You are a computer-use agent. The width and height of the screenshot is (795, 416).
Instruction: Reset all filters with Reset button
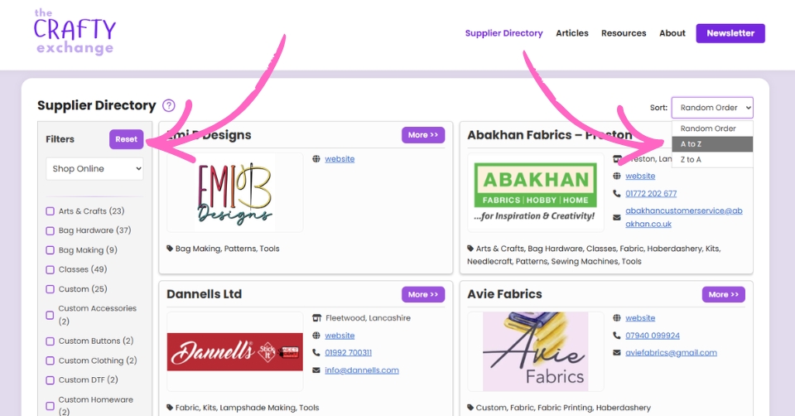(x=126, y=139)
